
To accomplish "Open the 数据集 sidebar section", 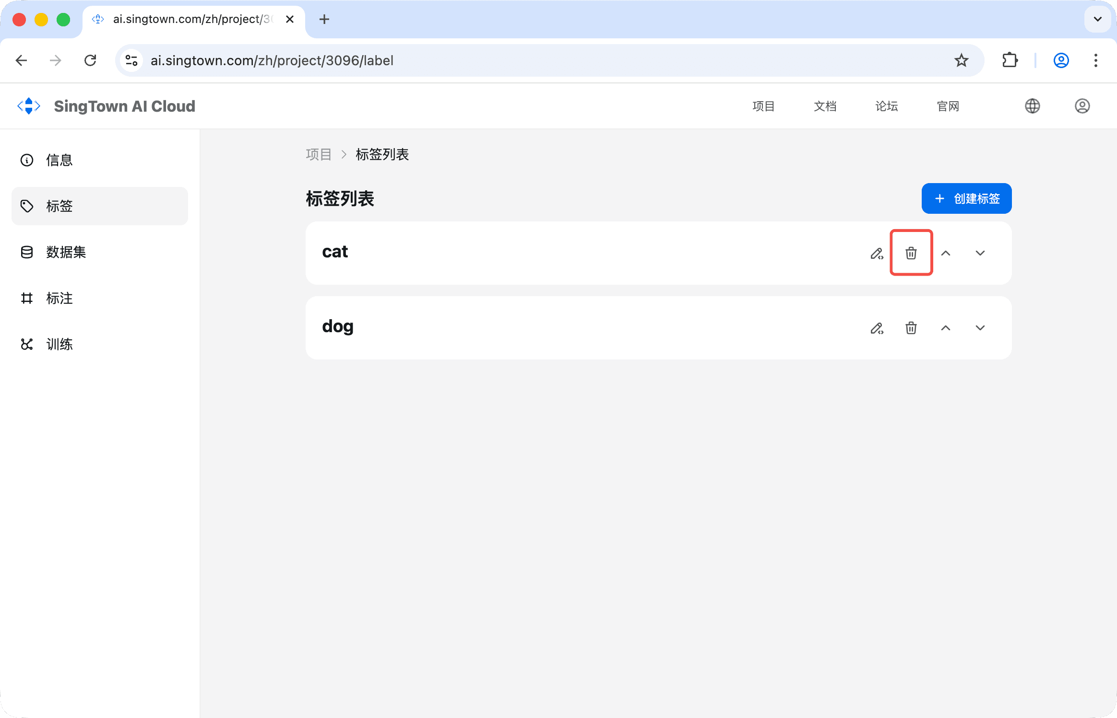I will pos(66,252).
